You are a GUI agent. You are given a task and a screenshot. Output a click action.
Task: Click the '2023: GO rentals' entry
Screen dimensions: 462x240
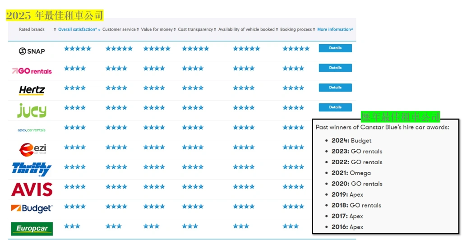(357, 152)
